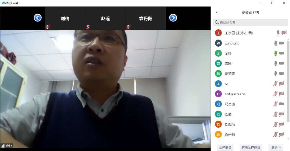Screen dimensions: 290x151
Task: Open the 更多 dropdown menu
Action: click(x=276, y=147)
